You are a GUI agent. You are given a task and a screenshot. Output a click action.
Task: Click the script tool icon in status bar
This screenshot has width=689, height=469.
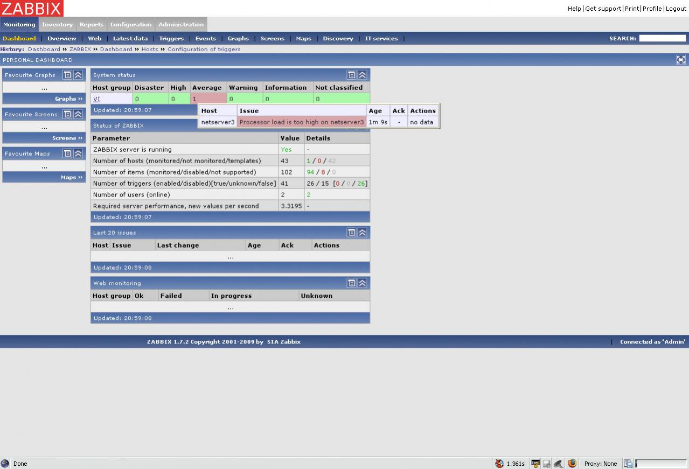point(535,464)
